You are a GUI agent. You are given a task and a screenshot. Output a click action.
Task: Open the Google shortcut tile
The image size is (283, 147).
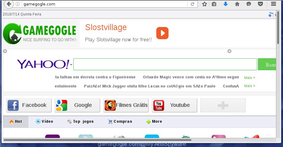(x=77, y=105)
